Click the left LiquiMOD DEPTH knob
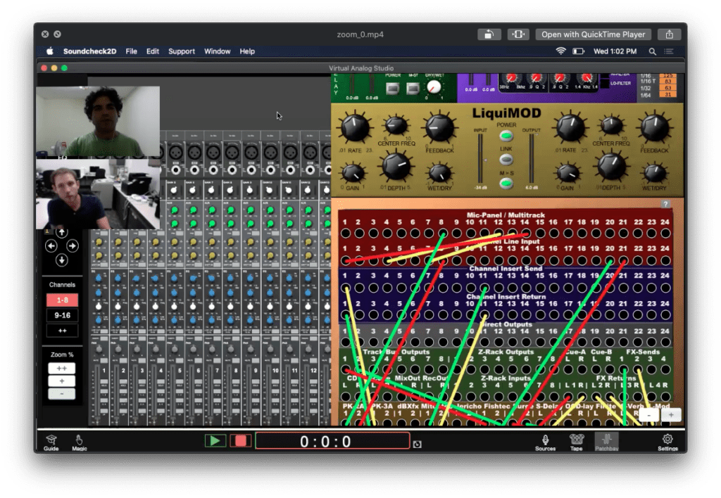 pyautogui.click(x=396, y=167)
